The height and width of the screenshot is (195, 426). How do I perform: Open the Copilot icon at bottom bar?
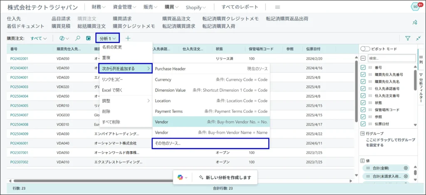[x=180, y=177]
